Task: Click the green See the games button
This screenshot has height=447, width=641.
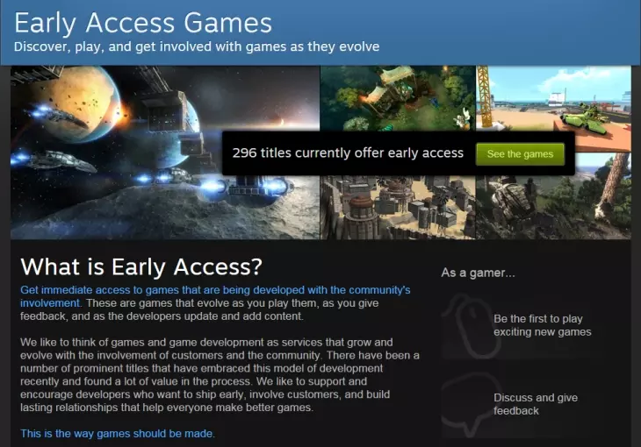Action: (520, 154)
